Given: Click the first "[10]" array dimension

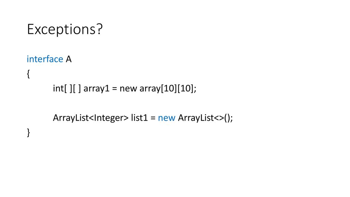Looking at the screenshot, I should (x=169, y=89).
